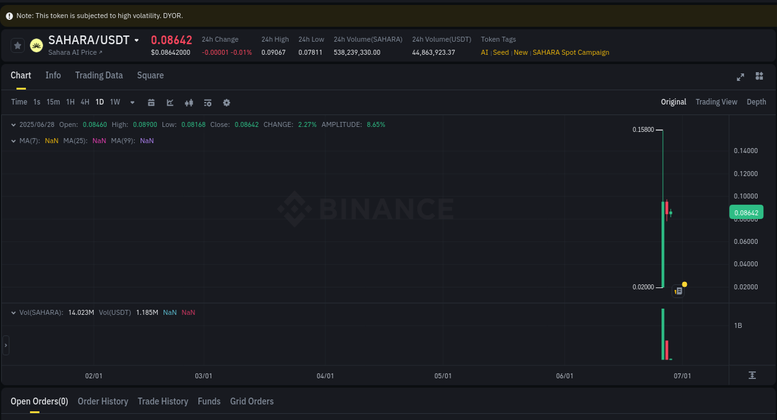This screenshot has height=420, width=777.
Task: Click the SAHARA Spot Campaign tag
Action: pos(571,52)
